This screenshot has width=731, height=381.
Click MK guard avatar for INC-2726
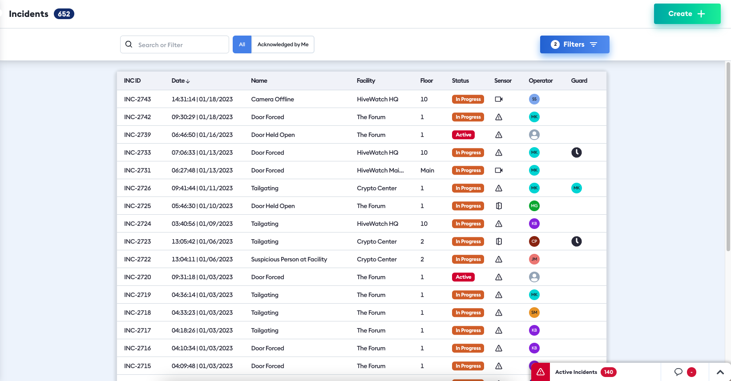576,188
